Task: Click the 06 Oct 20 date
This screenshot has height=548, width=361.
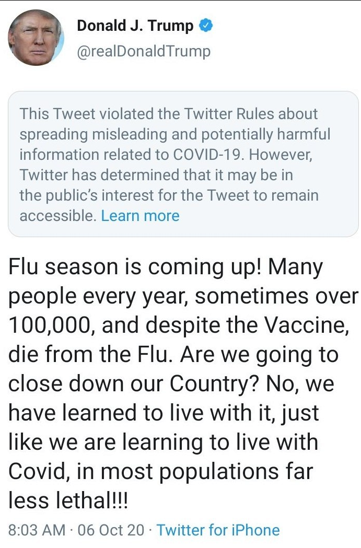Action: [111, 530]
